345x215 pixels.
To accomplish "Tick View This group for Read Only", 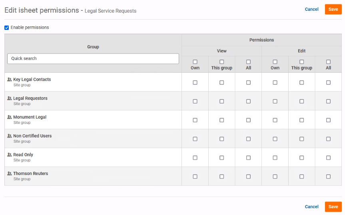I will (221, 157).
